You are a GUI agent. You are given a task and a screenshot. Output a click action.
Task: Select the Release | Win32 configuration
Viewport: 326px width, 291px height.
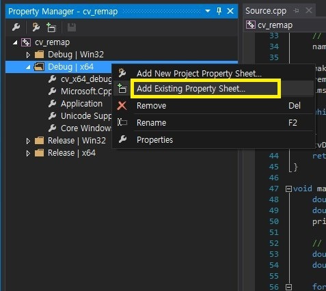[x=77, y=141]
